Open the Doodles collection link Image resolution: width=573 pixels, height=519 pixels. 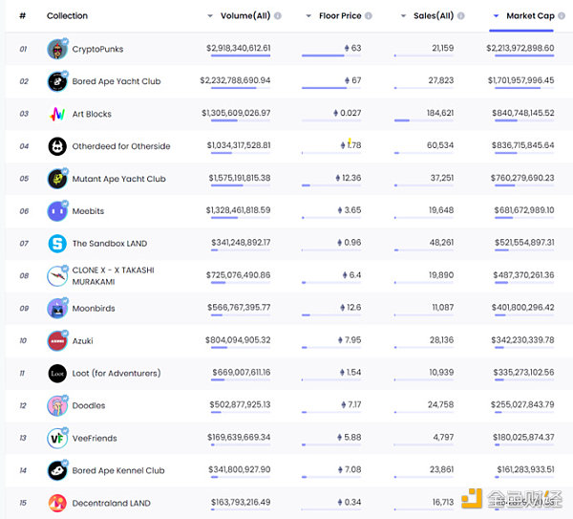point(89,405)
